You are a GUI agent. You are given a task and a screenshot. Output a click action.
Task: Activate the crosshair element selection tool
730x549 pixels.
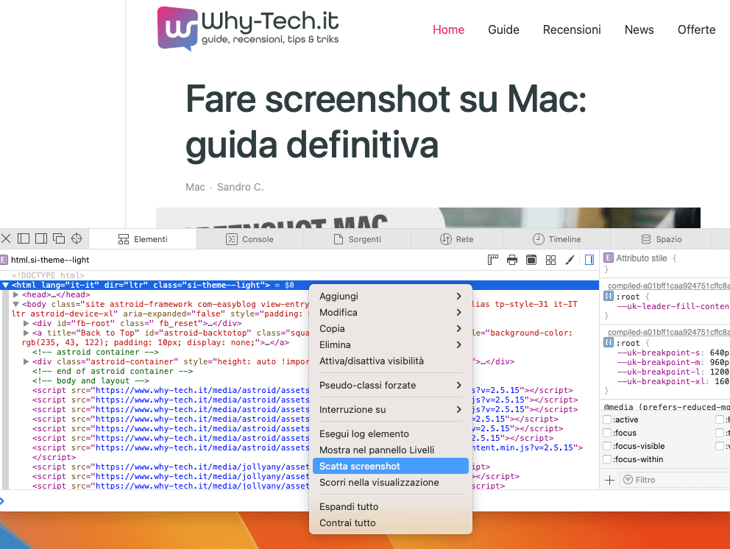pos(77,239)
